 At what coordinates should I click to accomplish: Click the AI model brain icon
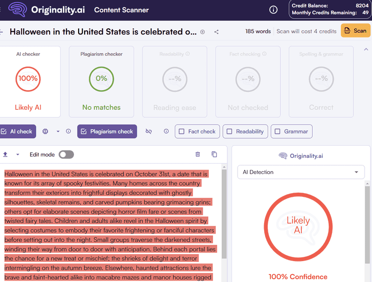[45, 131]
